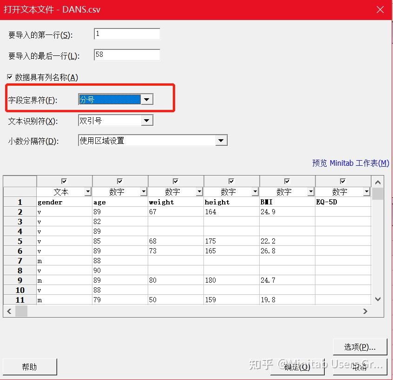
Task: Toggle the age column import checkbox
Action: [x=120, y=181]
